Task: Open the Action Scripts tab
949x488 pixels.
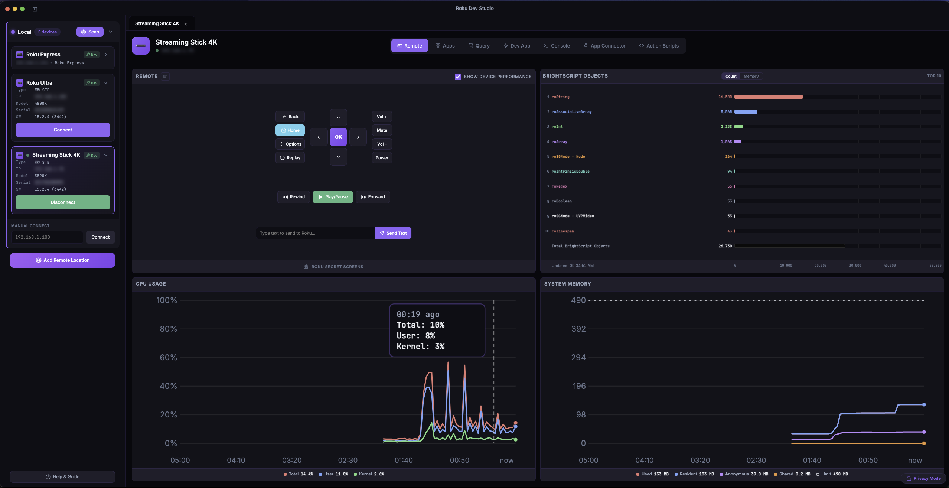Action: click(659, 46)
